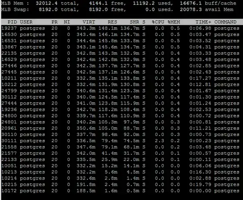Click process 20961 with 350.6m VIRT
This screenshot has height=200, width=243.
pos(121,128)
